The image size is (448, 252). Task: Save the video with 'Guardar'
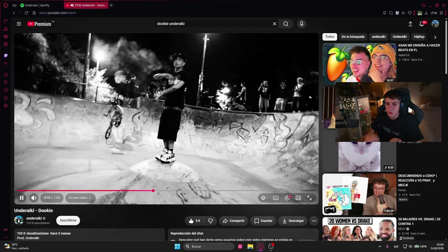(263, 221)
